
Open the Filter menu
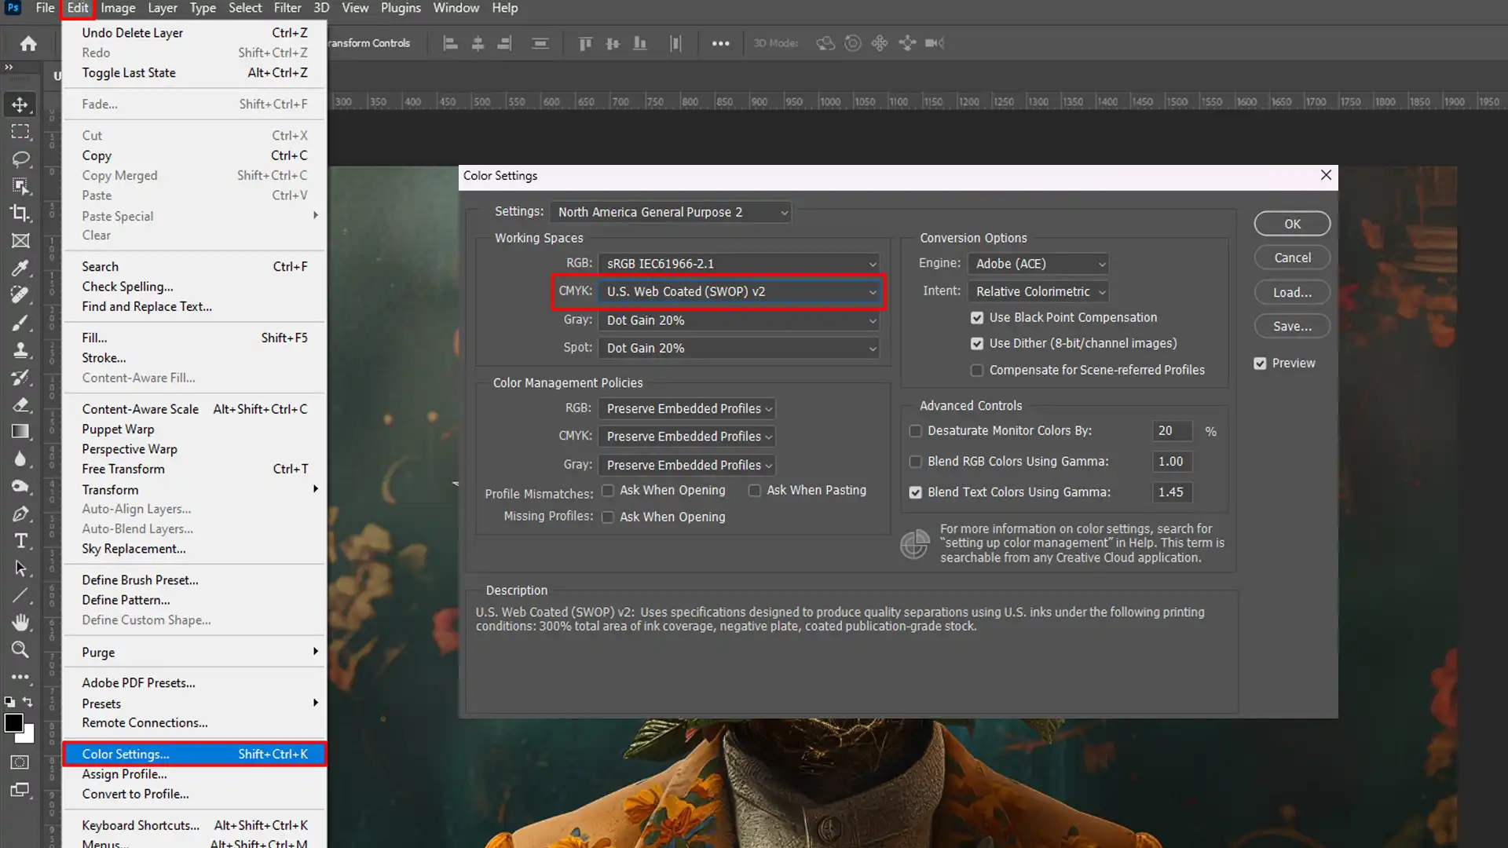click(x=287, y=8)
